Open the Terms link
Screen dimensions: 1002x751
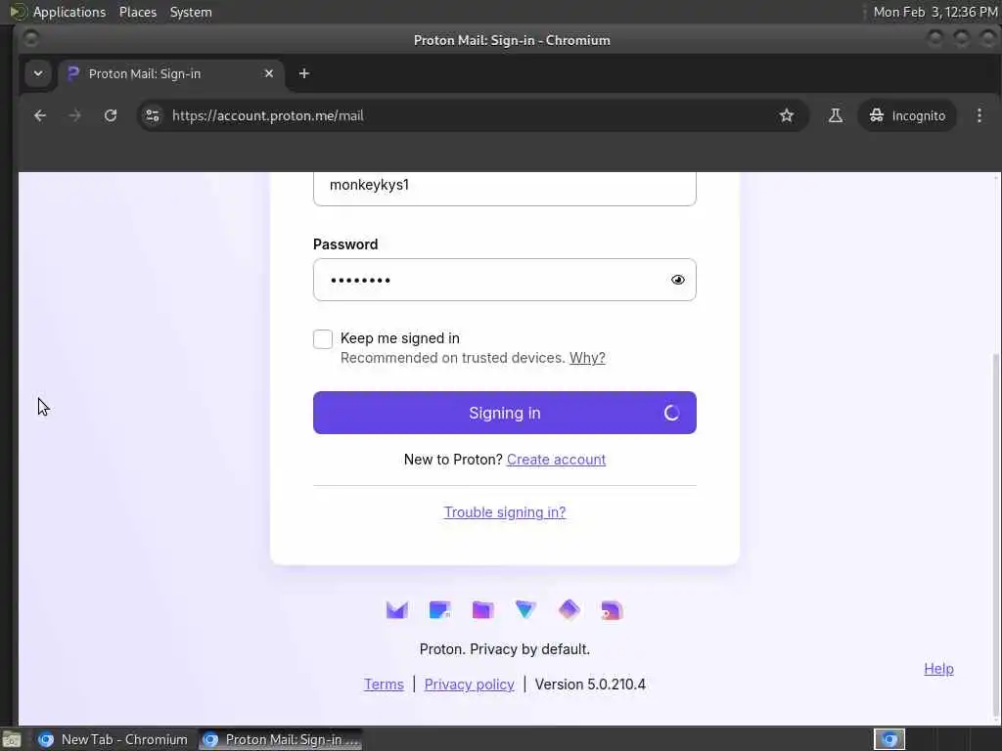384,685
